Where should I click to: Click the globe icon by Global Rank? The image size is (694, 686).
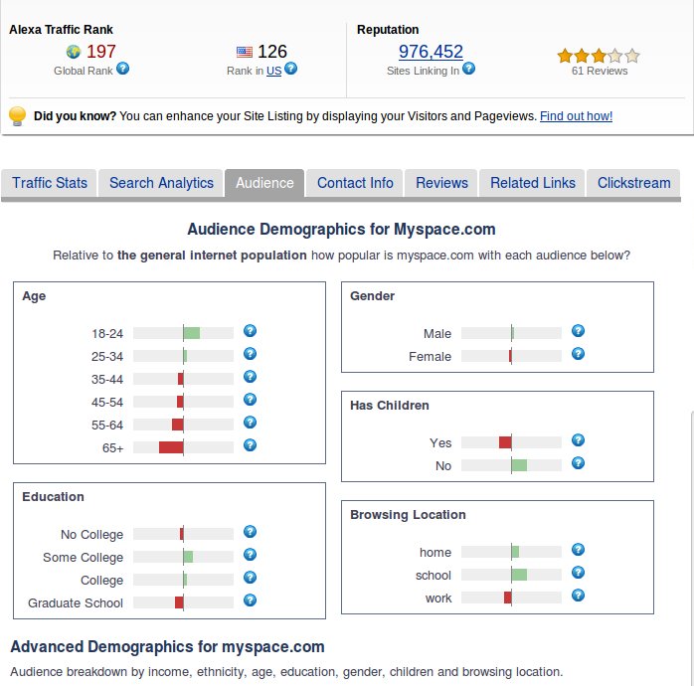74,52
